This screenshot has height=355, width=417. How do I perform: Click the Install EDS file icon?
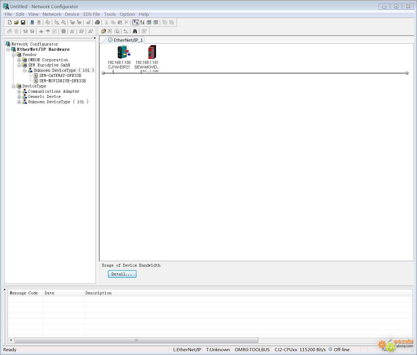[x=103, y=31]
